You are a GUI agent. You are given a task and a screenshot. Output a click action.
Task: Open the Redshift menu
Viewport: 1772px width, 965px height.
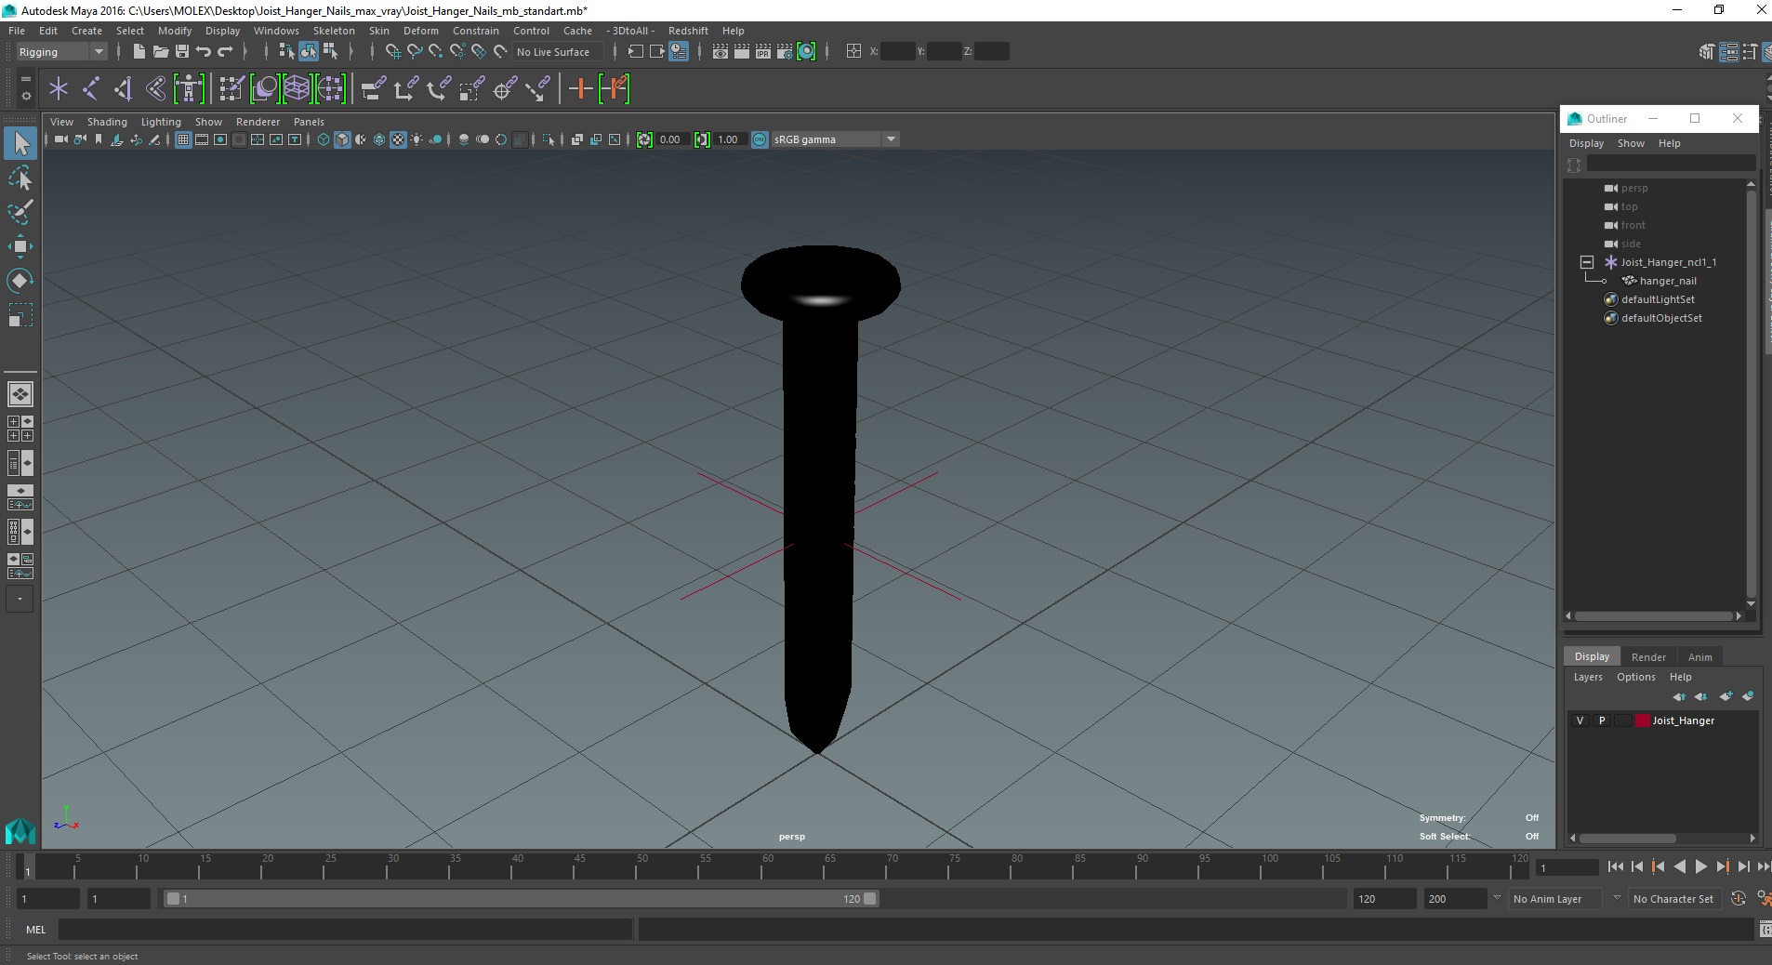688,31
